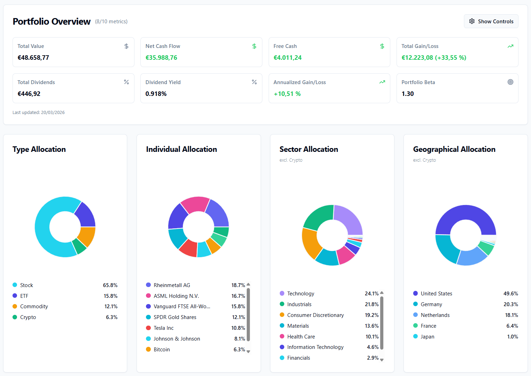
Task: Select the Bitcoin legend row
Action: point(196,349)
